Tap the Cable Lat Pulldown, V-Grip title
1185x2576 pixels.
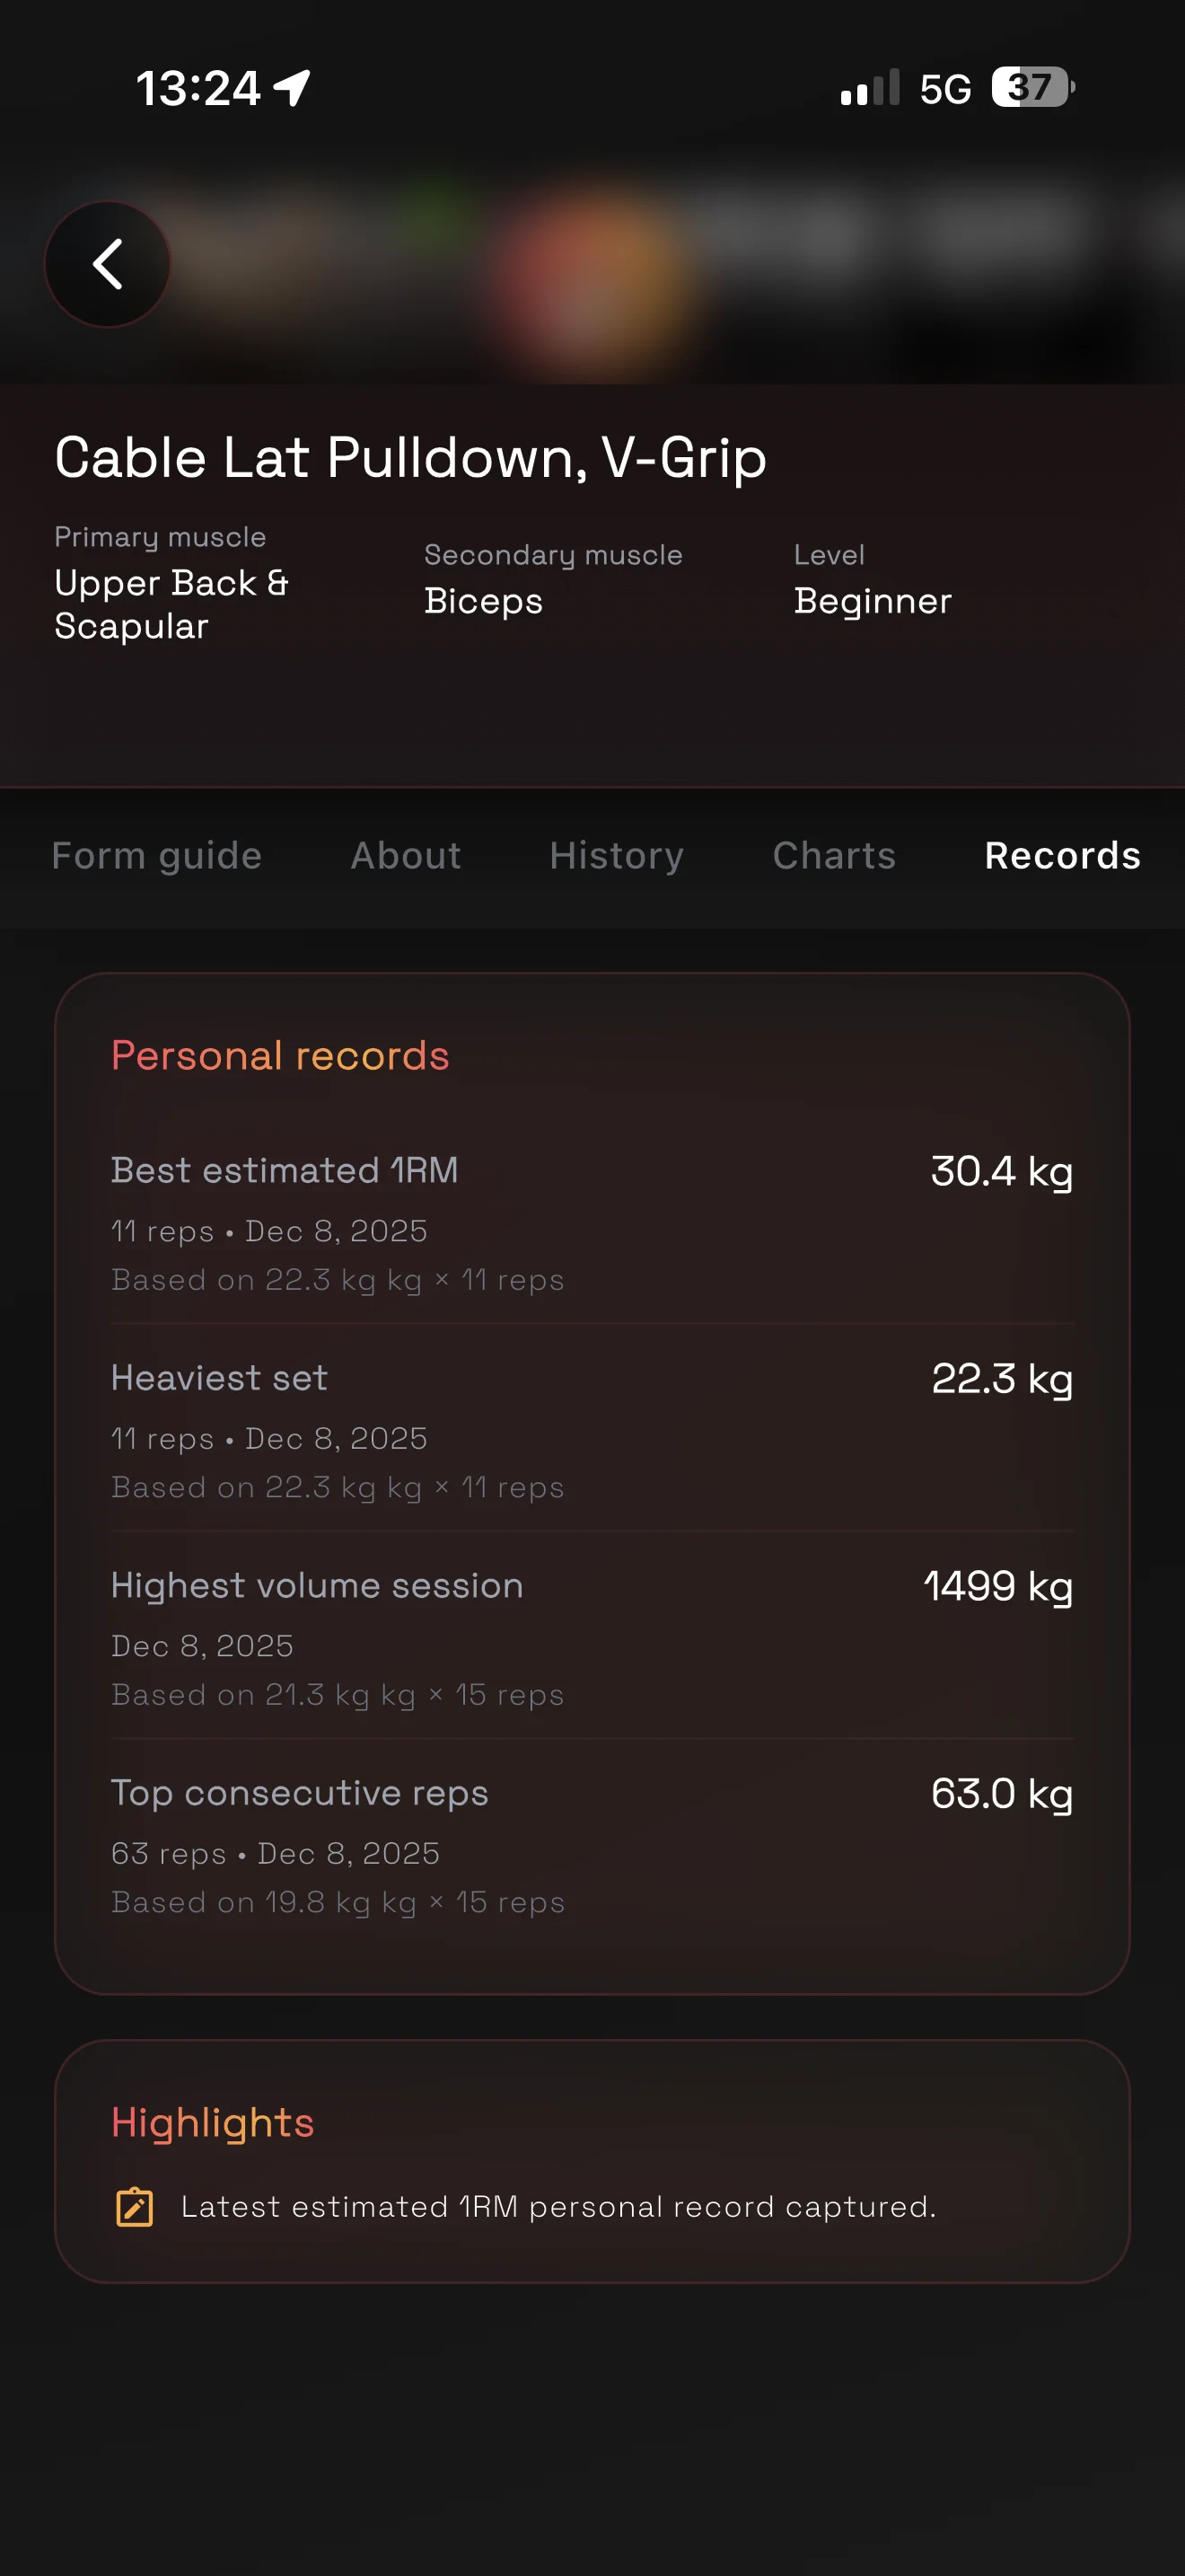click(x=409, y=458)
